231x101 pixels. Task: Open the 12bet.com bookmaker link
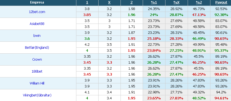[37, 12]
